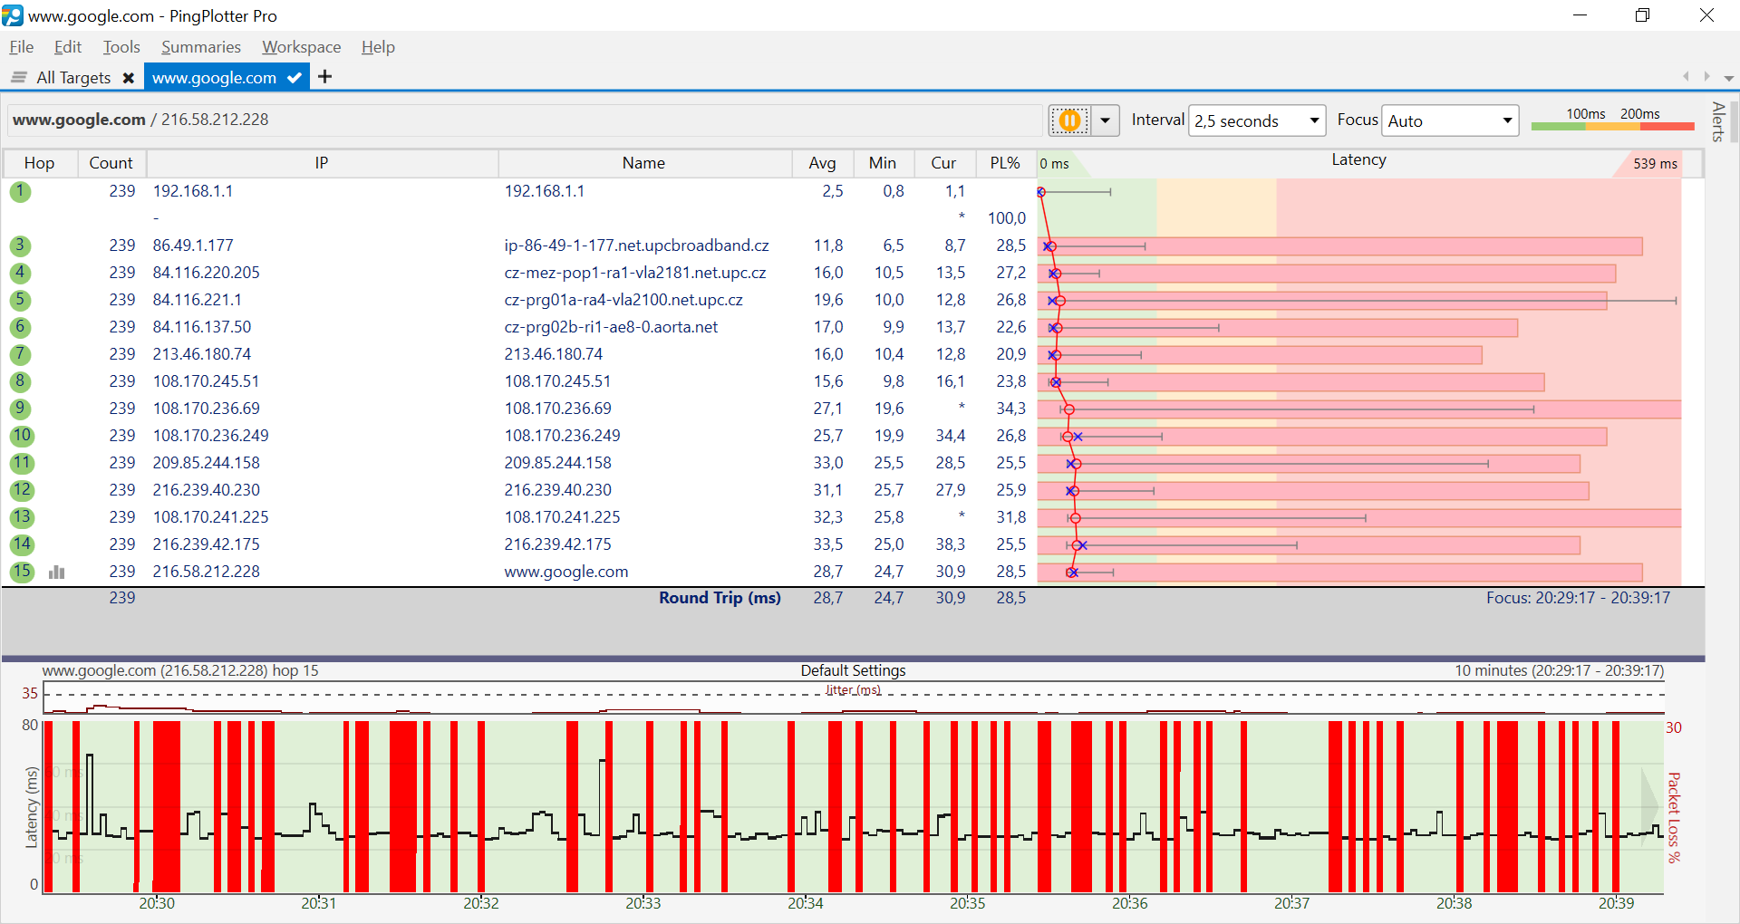The width and height of the screenshot is (1740, 924).
Task: Sort by the Hop column header
Action: [x=39, y=163]
